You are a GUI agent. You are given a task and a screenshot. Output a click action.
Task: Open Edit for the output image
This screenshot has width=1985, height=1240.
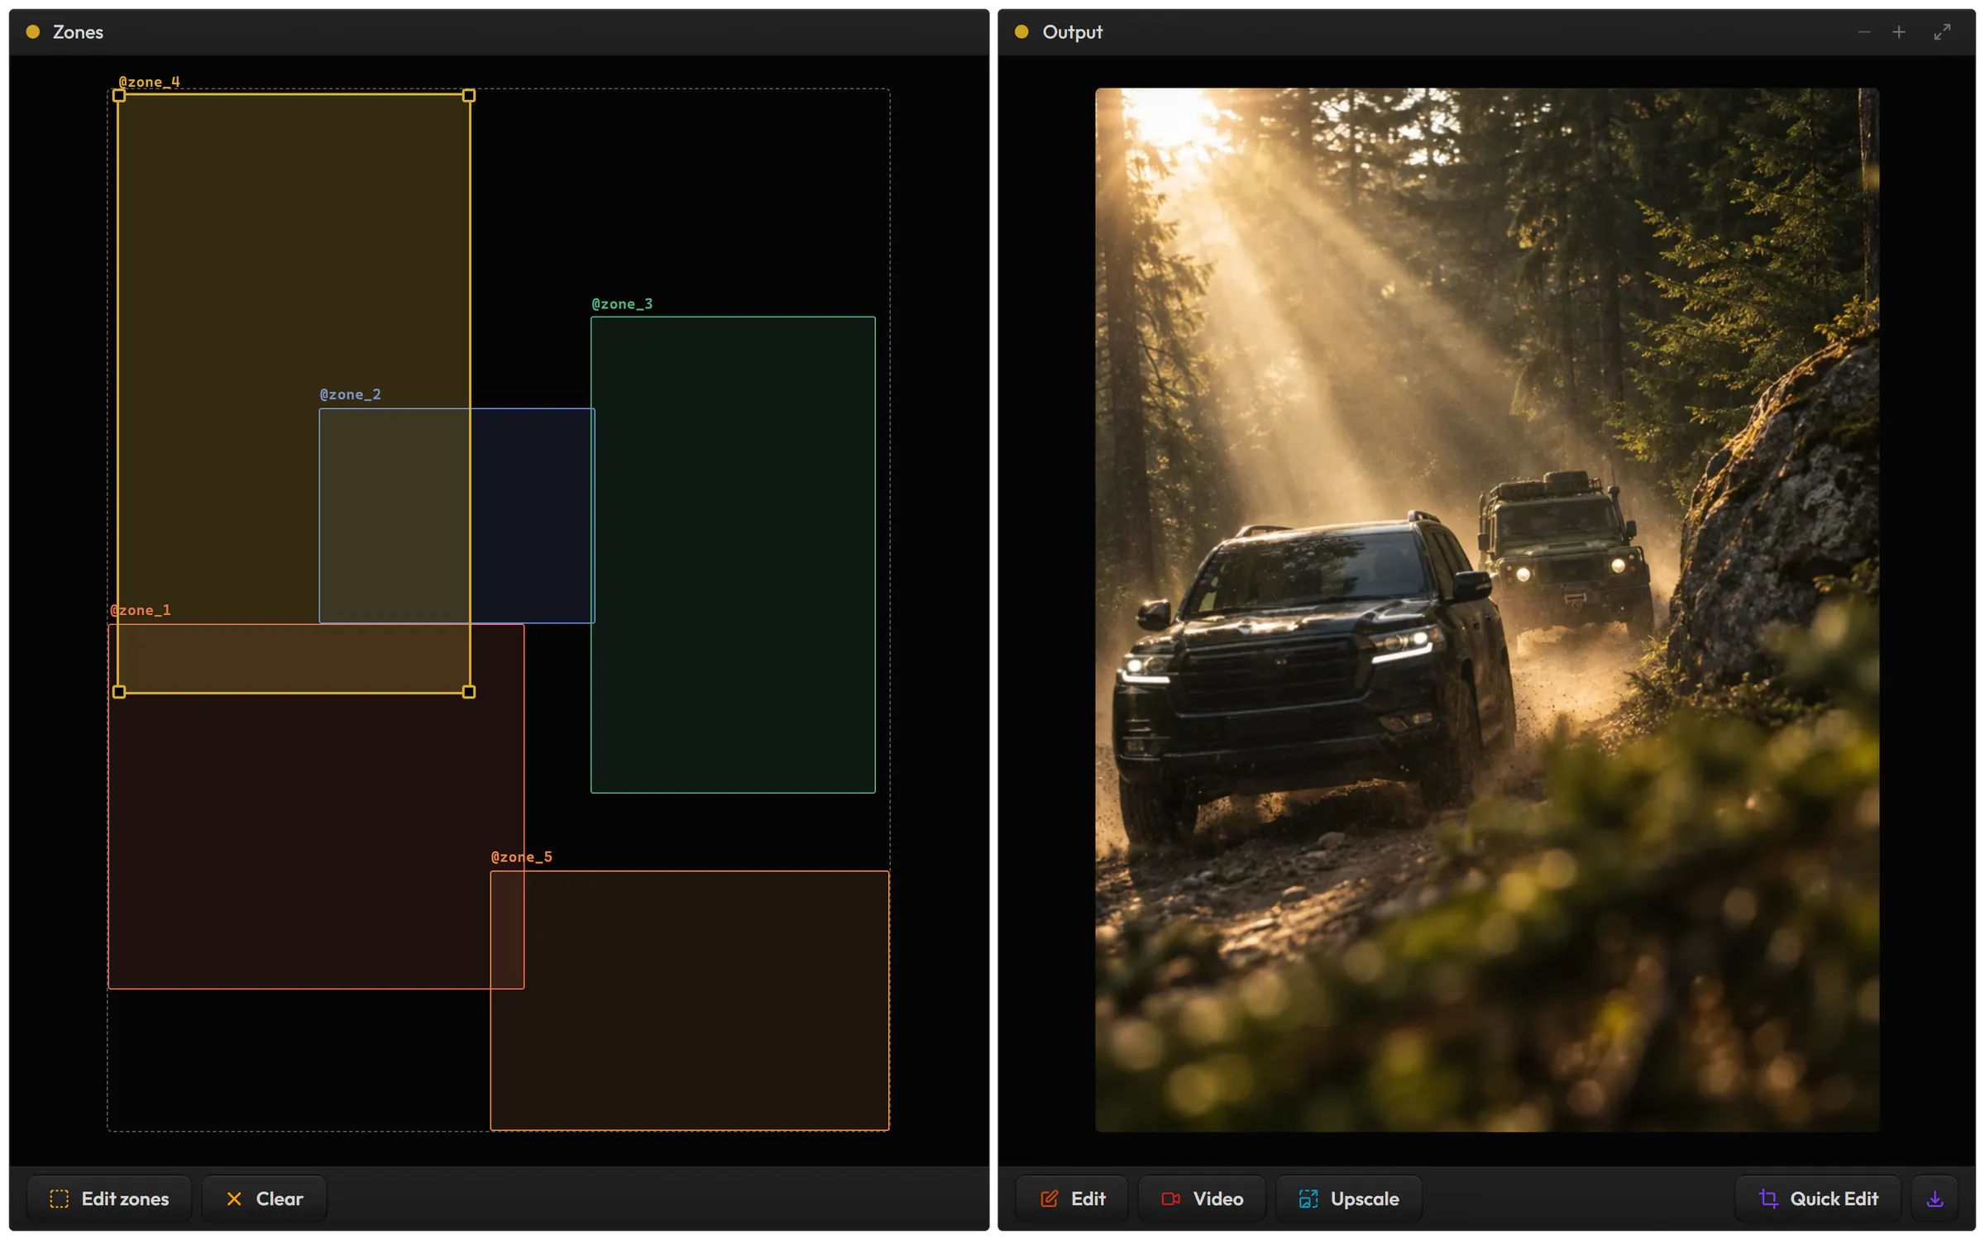point(1073,1199)
